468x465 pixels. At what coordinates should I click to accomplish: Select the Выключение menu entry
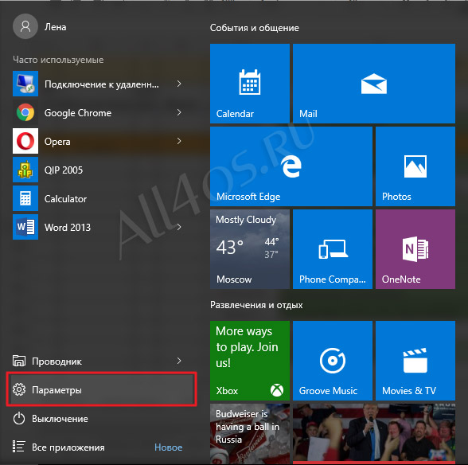(x=102, y=418)
